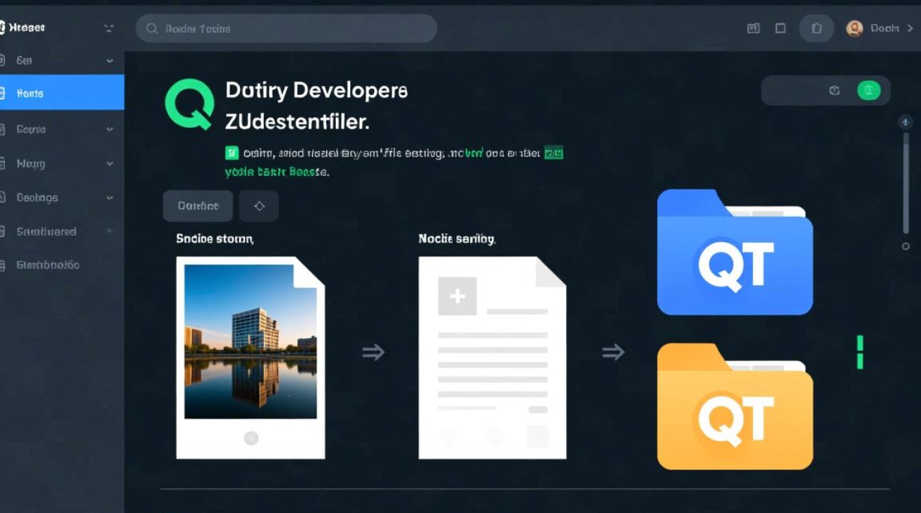
Task: Click the large green Q logo
Action: [x=189, y=104]
